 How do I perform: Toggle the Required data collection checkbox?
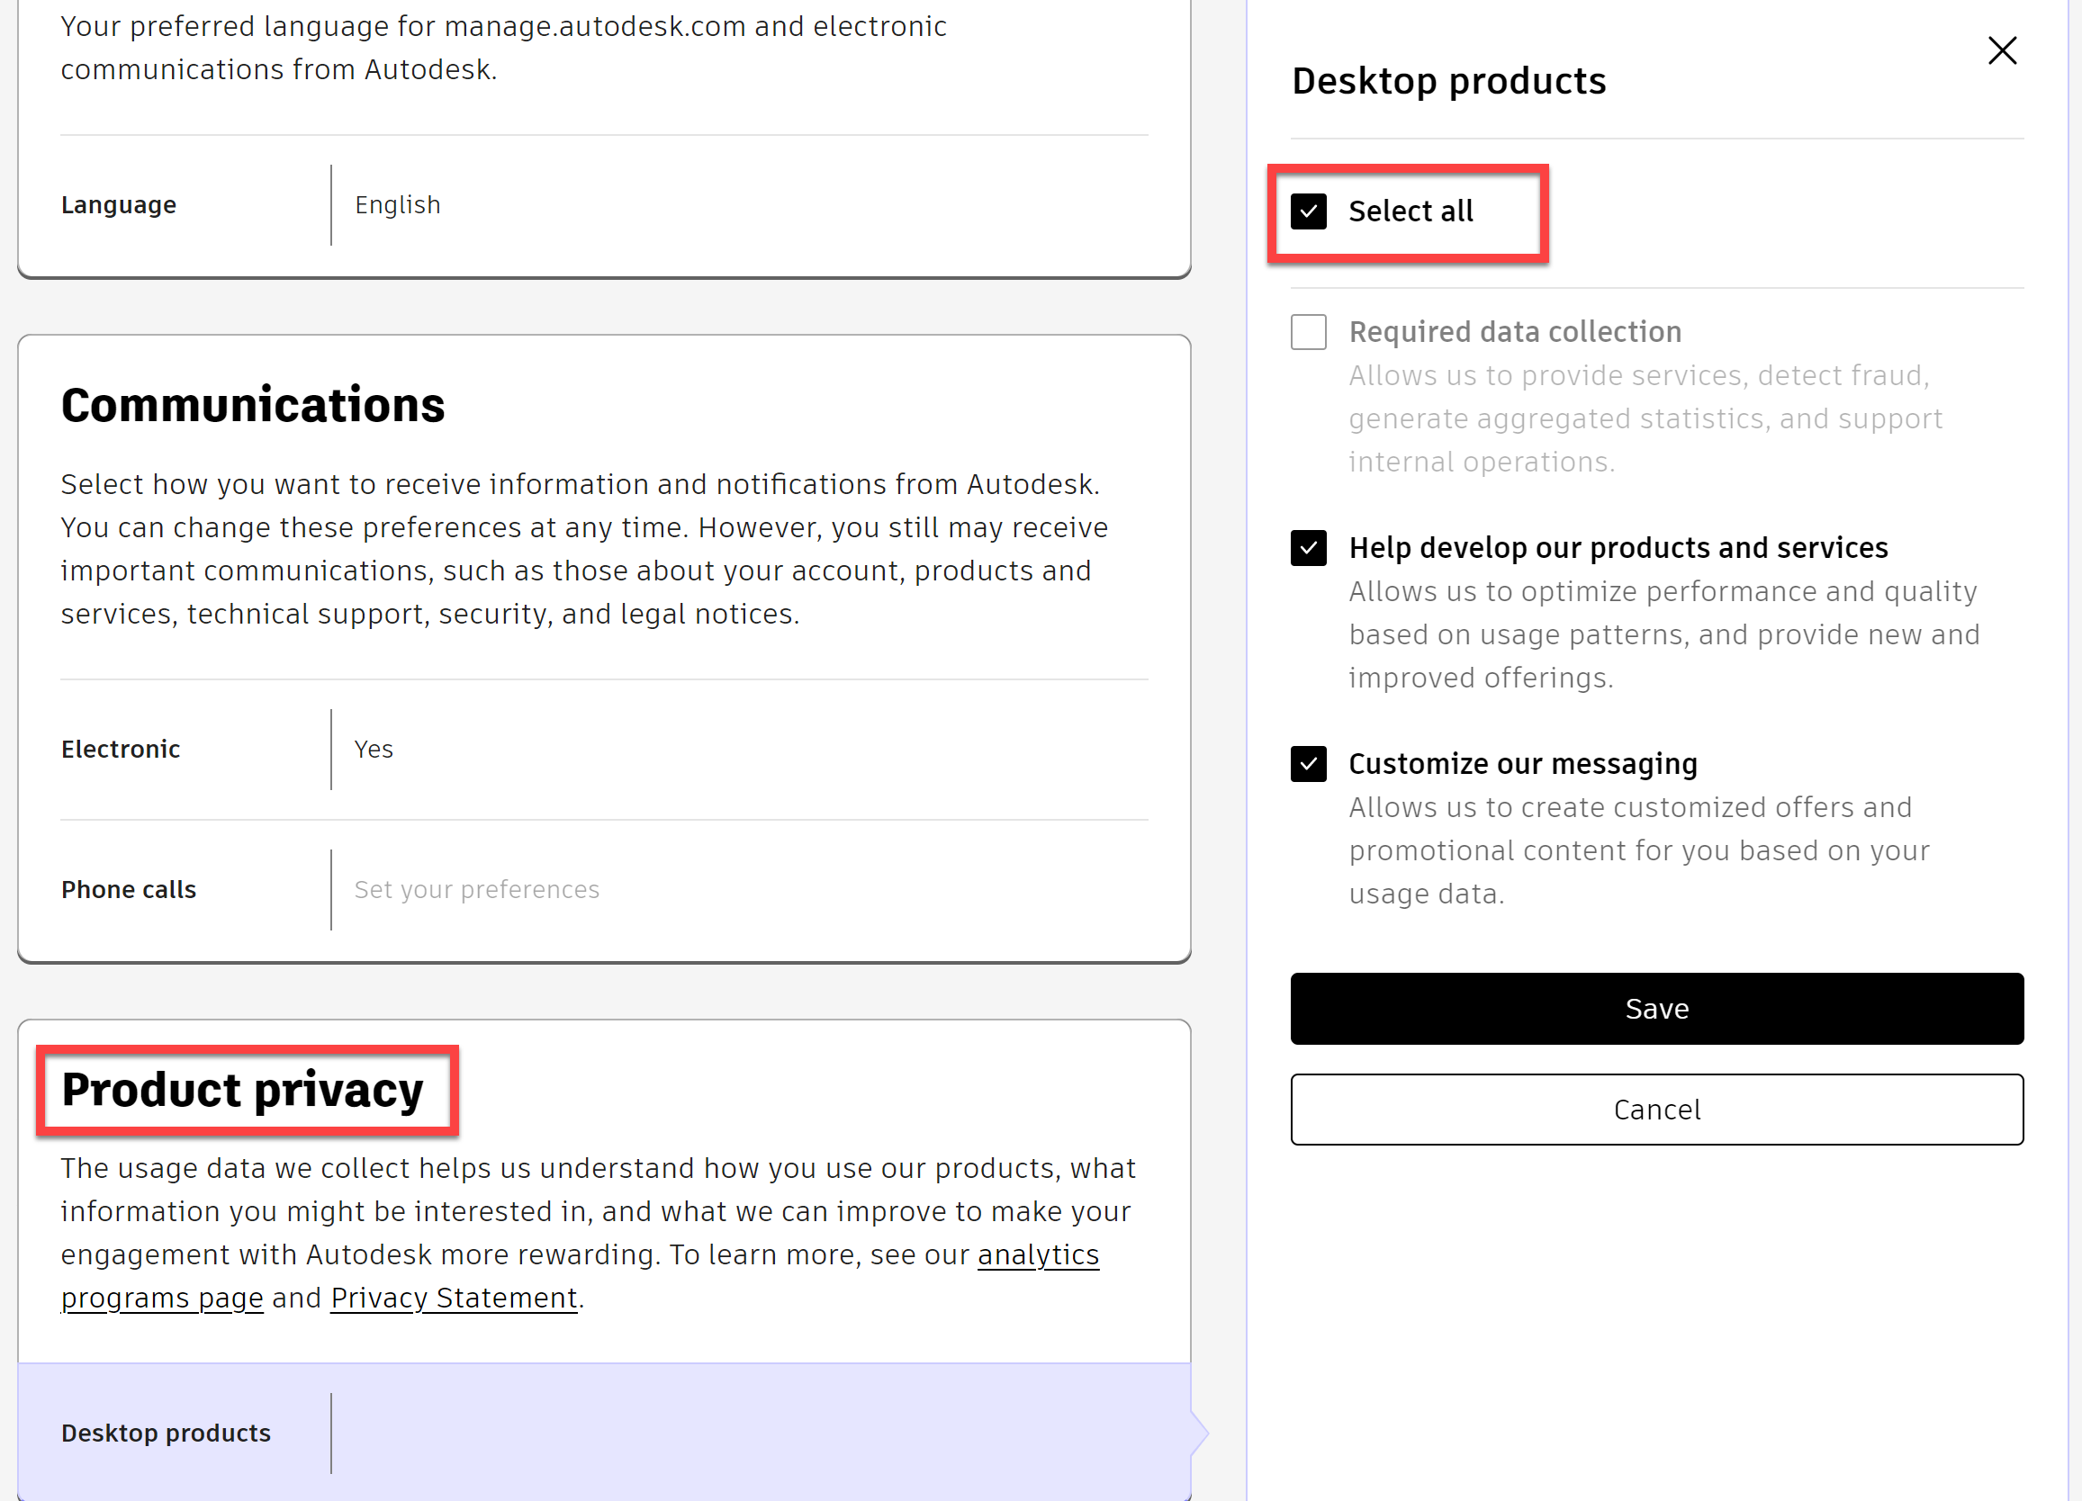(1308, 332)
